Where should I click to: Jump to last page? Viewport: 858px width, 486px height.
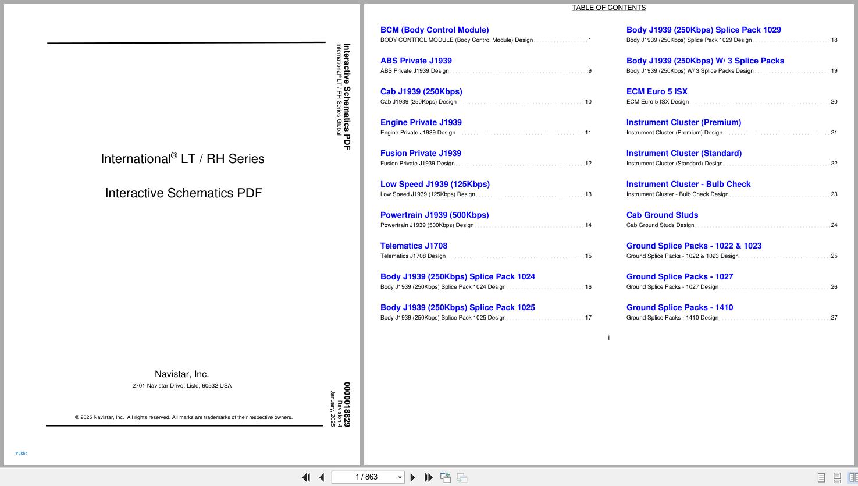(x=429, y=477)
